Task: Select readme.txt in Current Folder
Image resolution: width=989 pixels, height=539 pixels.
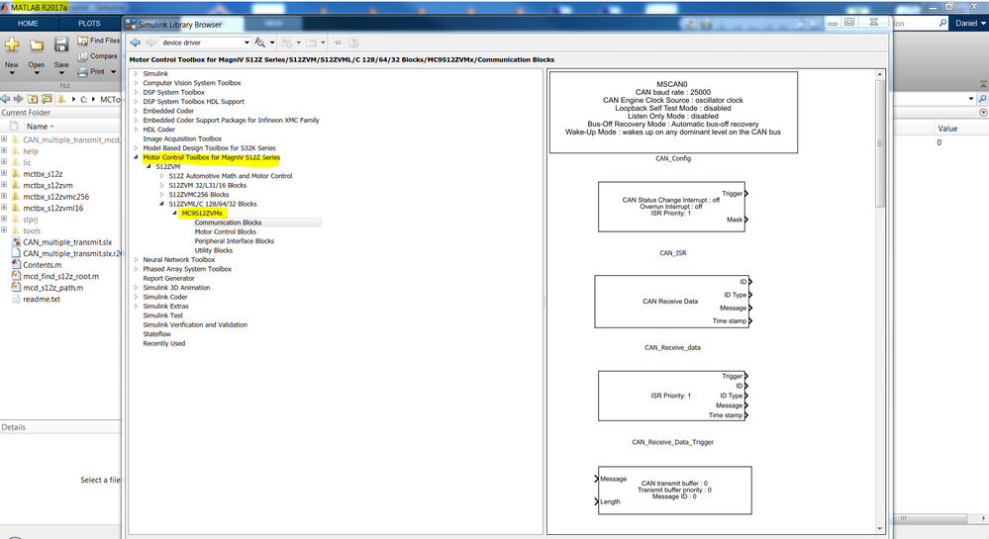Action: pos(42,299)
